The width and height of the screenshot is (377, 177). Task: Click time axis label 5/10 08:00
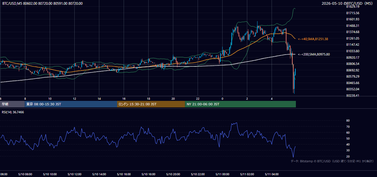tap(25, 174)
